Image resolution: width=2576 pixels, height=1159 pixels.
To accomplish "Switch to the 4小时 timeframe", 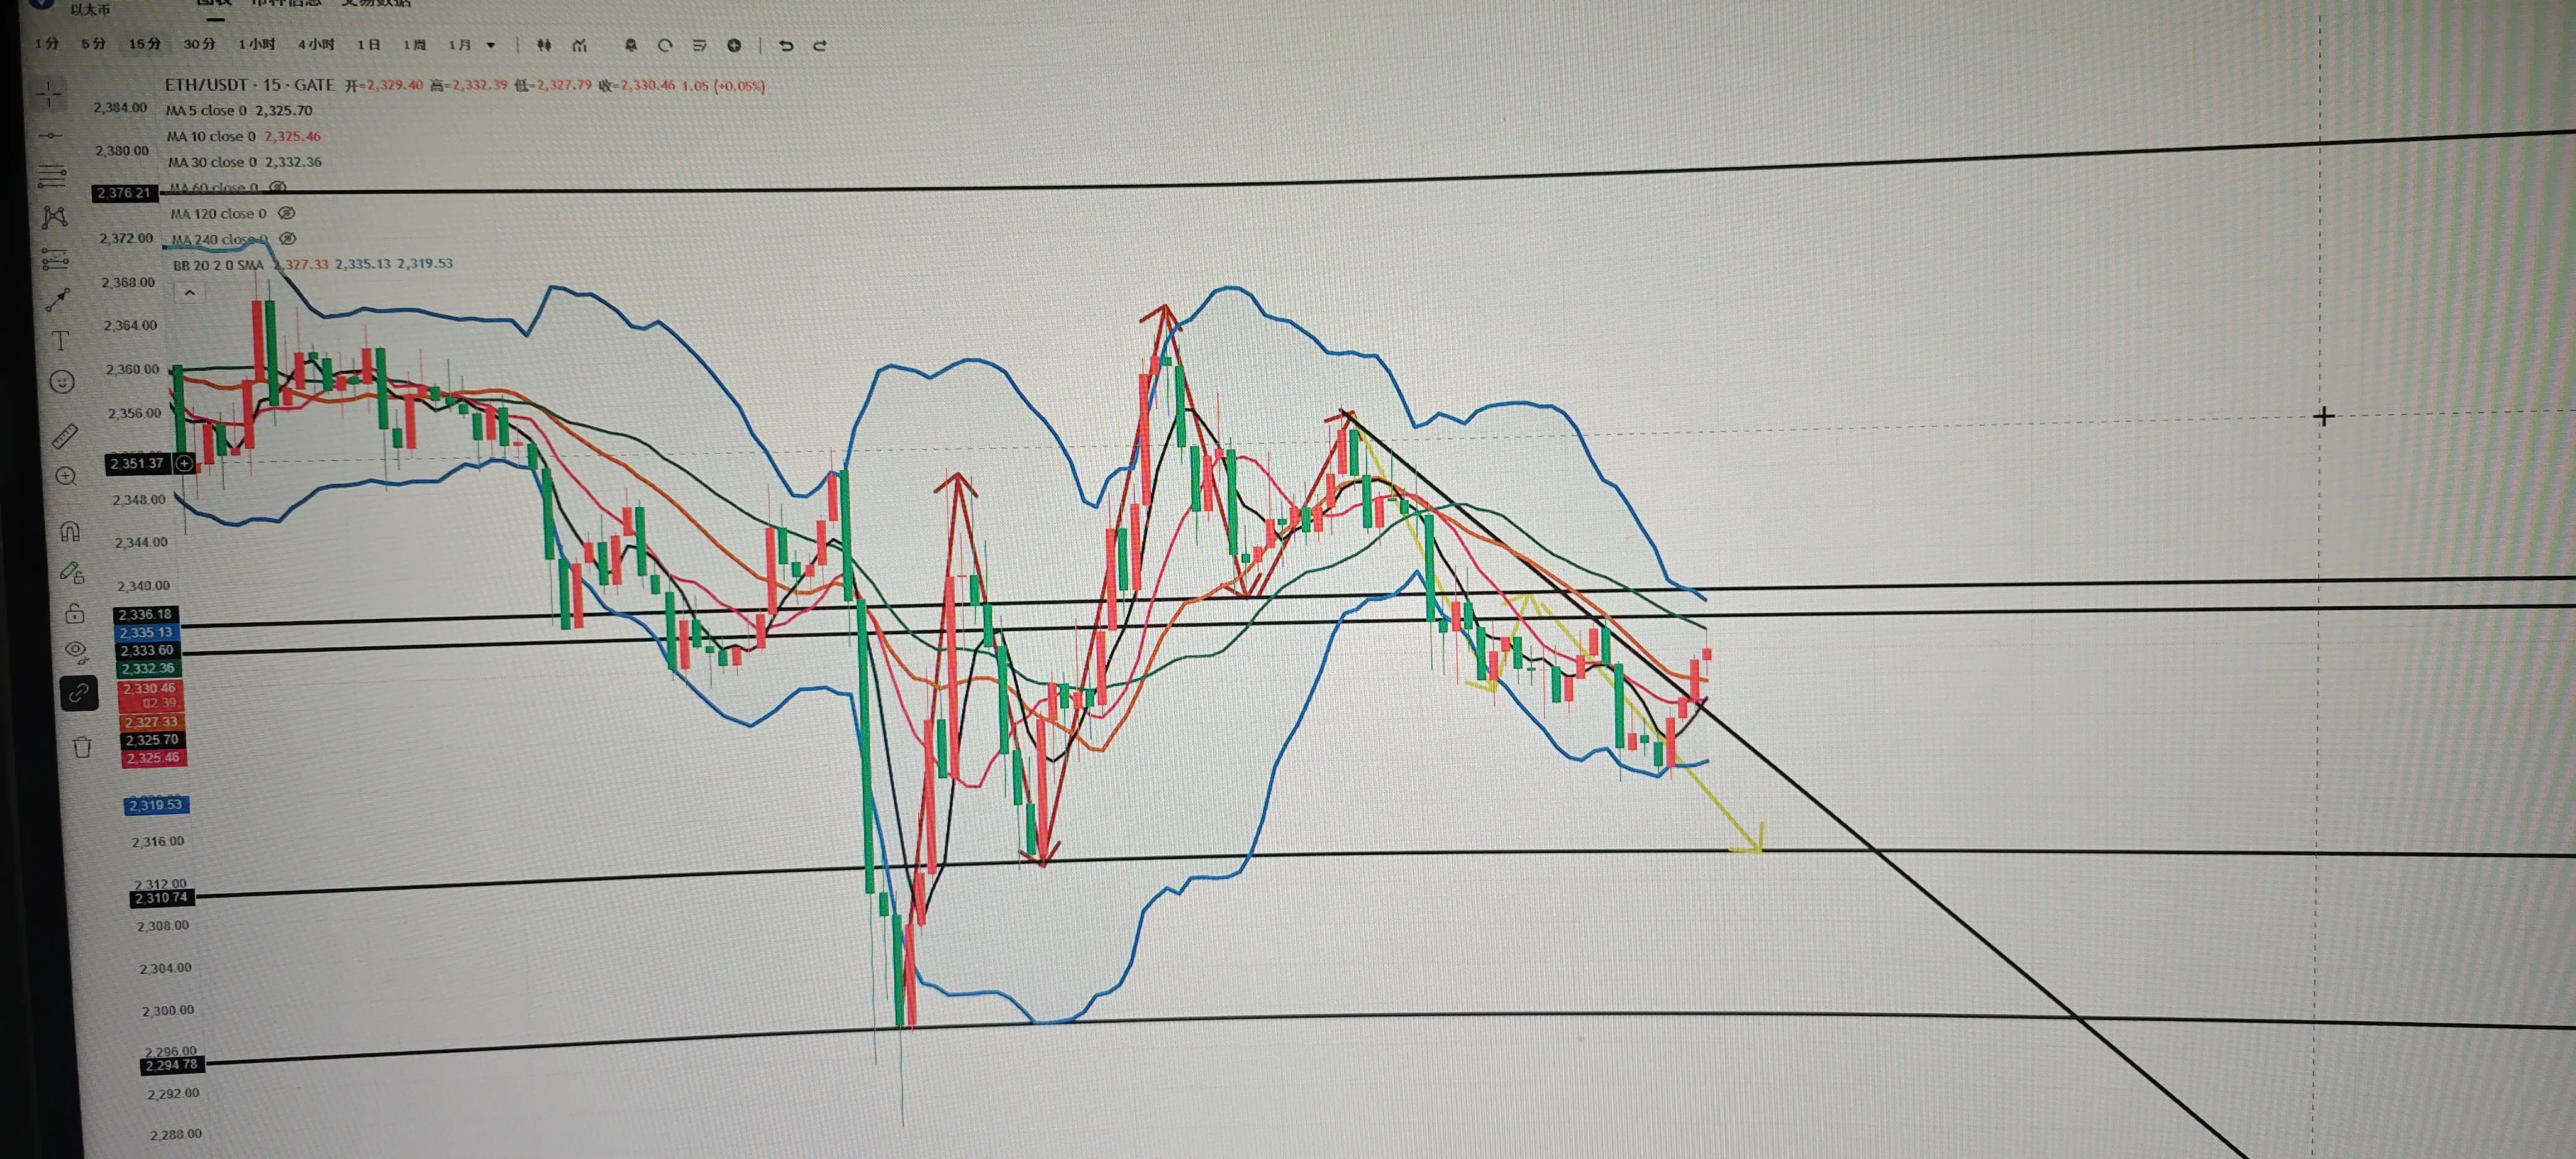I will coord(316,45).
